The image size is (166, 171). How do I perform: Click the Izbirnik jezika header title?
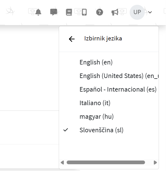pos(103,38)
